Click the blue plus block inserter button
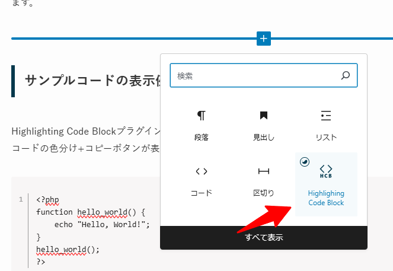Image resolution: width=393 pixels, height=271 pixels. (x=263, y=39)
